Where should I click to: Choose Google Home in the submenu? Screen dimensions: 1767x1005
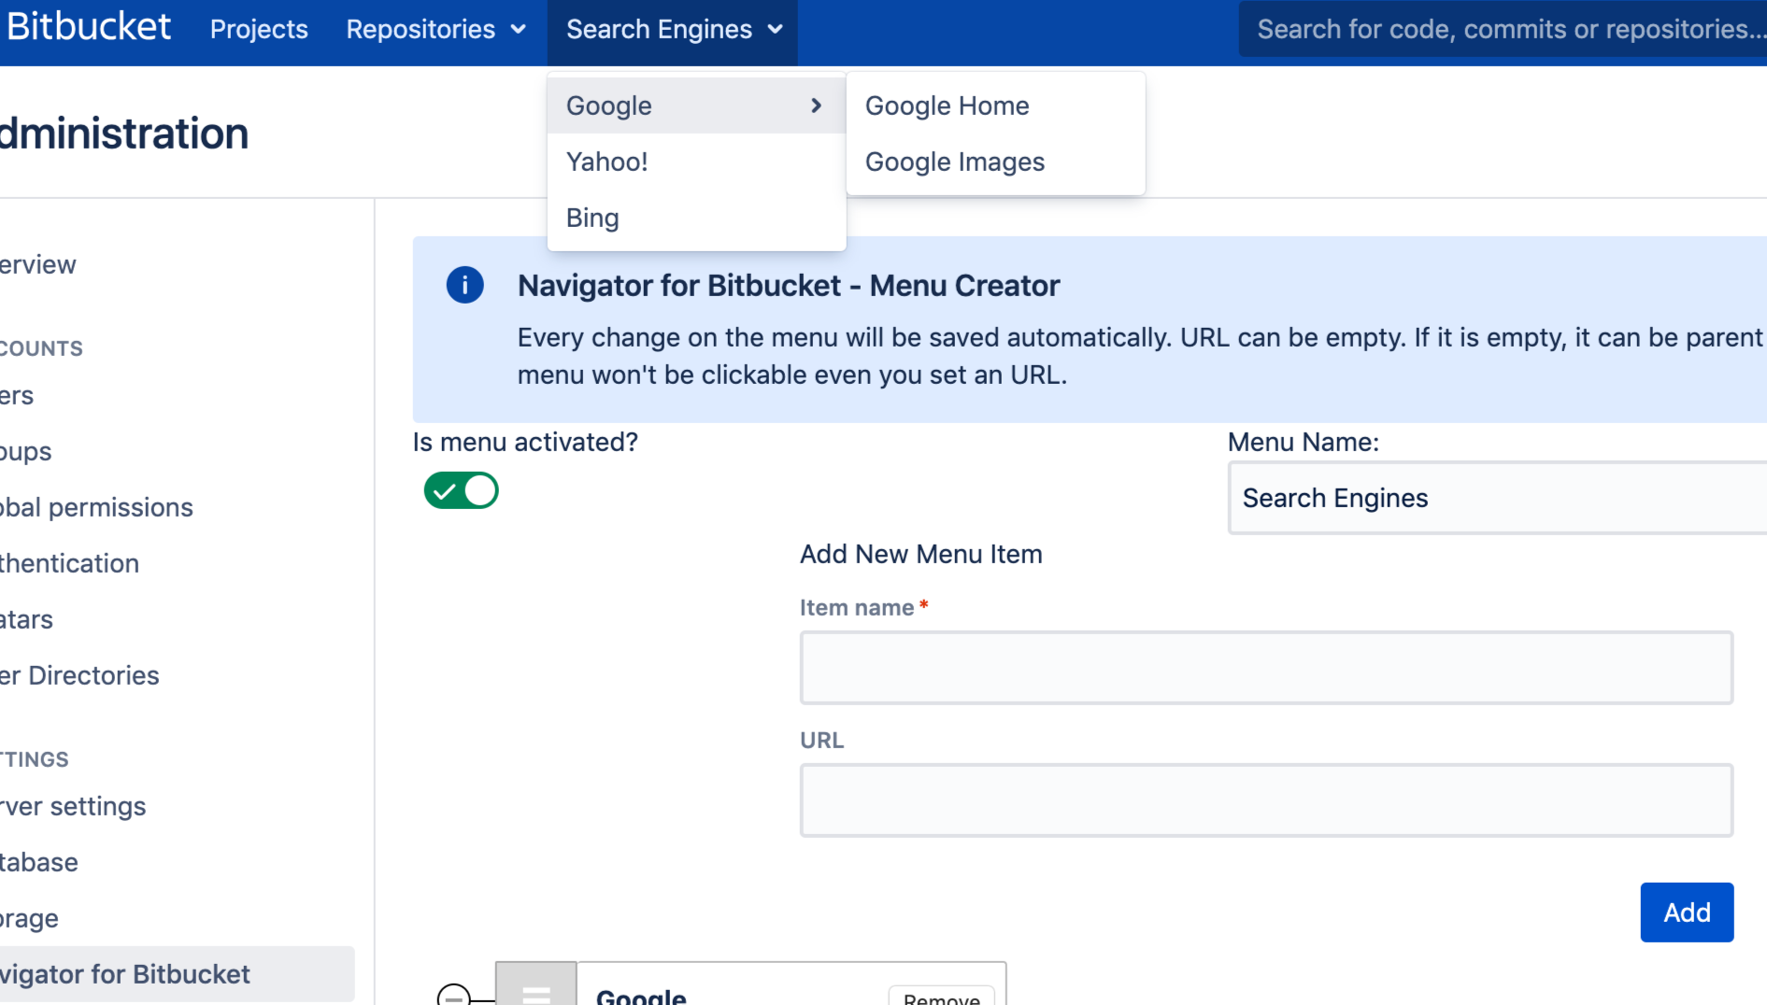pyautogui.click(x=947, y=106)
